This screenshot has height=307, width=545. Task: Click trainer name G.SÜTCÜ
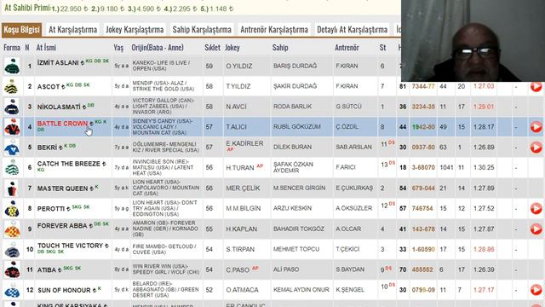point(348,107)
